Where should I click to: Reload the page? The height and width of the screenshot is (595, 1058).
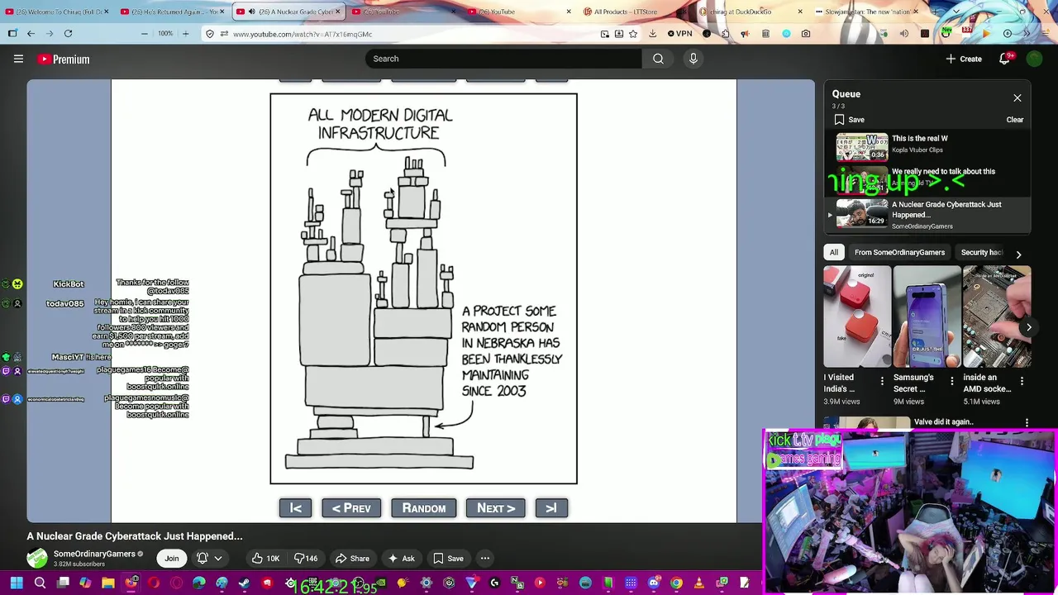(x=68, y=34)
